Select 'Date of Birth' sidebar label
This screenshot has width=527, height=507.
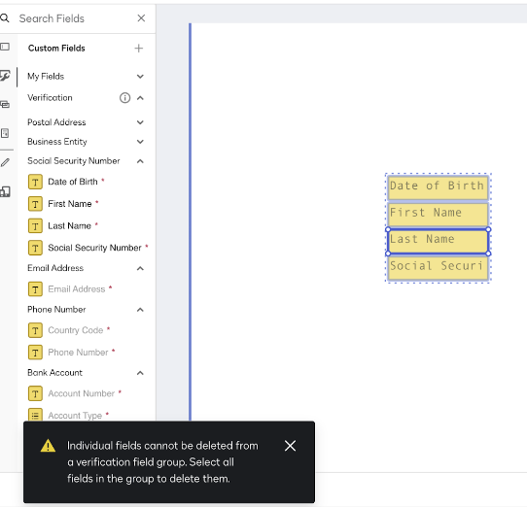pyautogui.click(x=73, y=182)
